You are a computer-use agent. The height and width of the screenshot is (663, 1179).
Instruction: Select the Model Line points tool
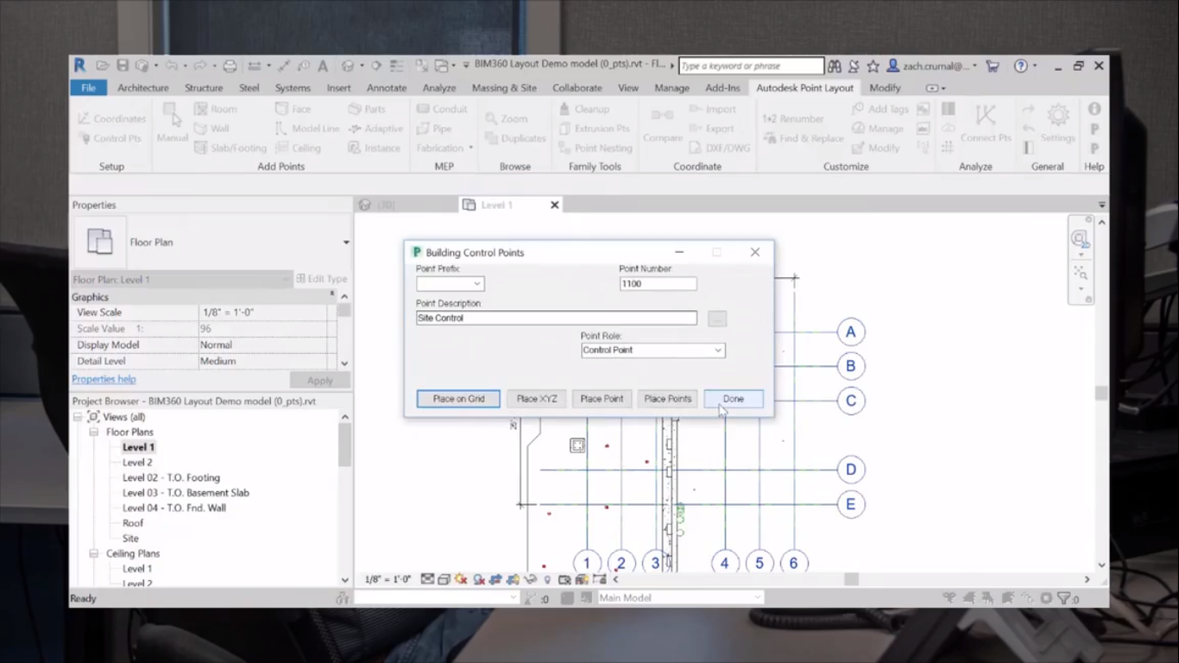[x=306, y=129]
